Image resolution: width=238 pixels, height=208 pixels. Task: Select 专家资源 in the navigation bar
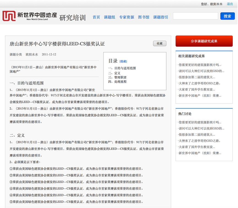click(x=127, y=17)
